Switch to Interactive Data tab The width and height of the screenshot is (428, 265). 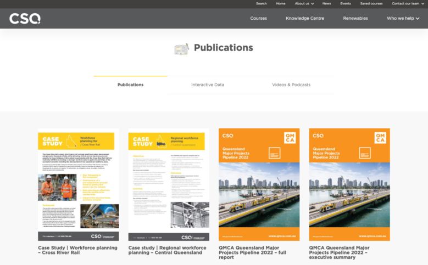[x=208, y=85]
